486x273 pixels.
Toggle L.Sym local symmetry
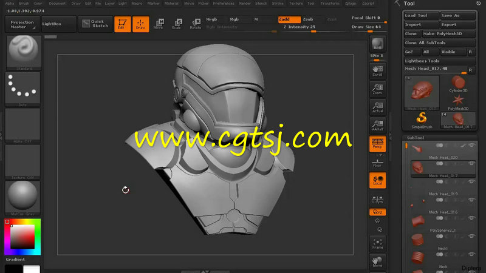click(377, 200)
